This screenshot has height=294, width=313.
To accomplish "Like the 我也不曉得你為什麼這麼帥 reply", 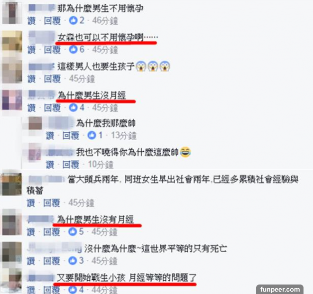I will pos(50,165).
